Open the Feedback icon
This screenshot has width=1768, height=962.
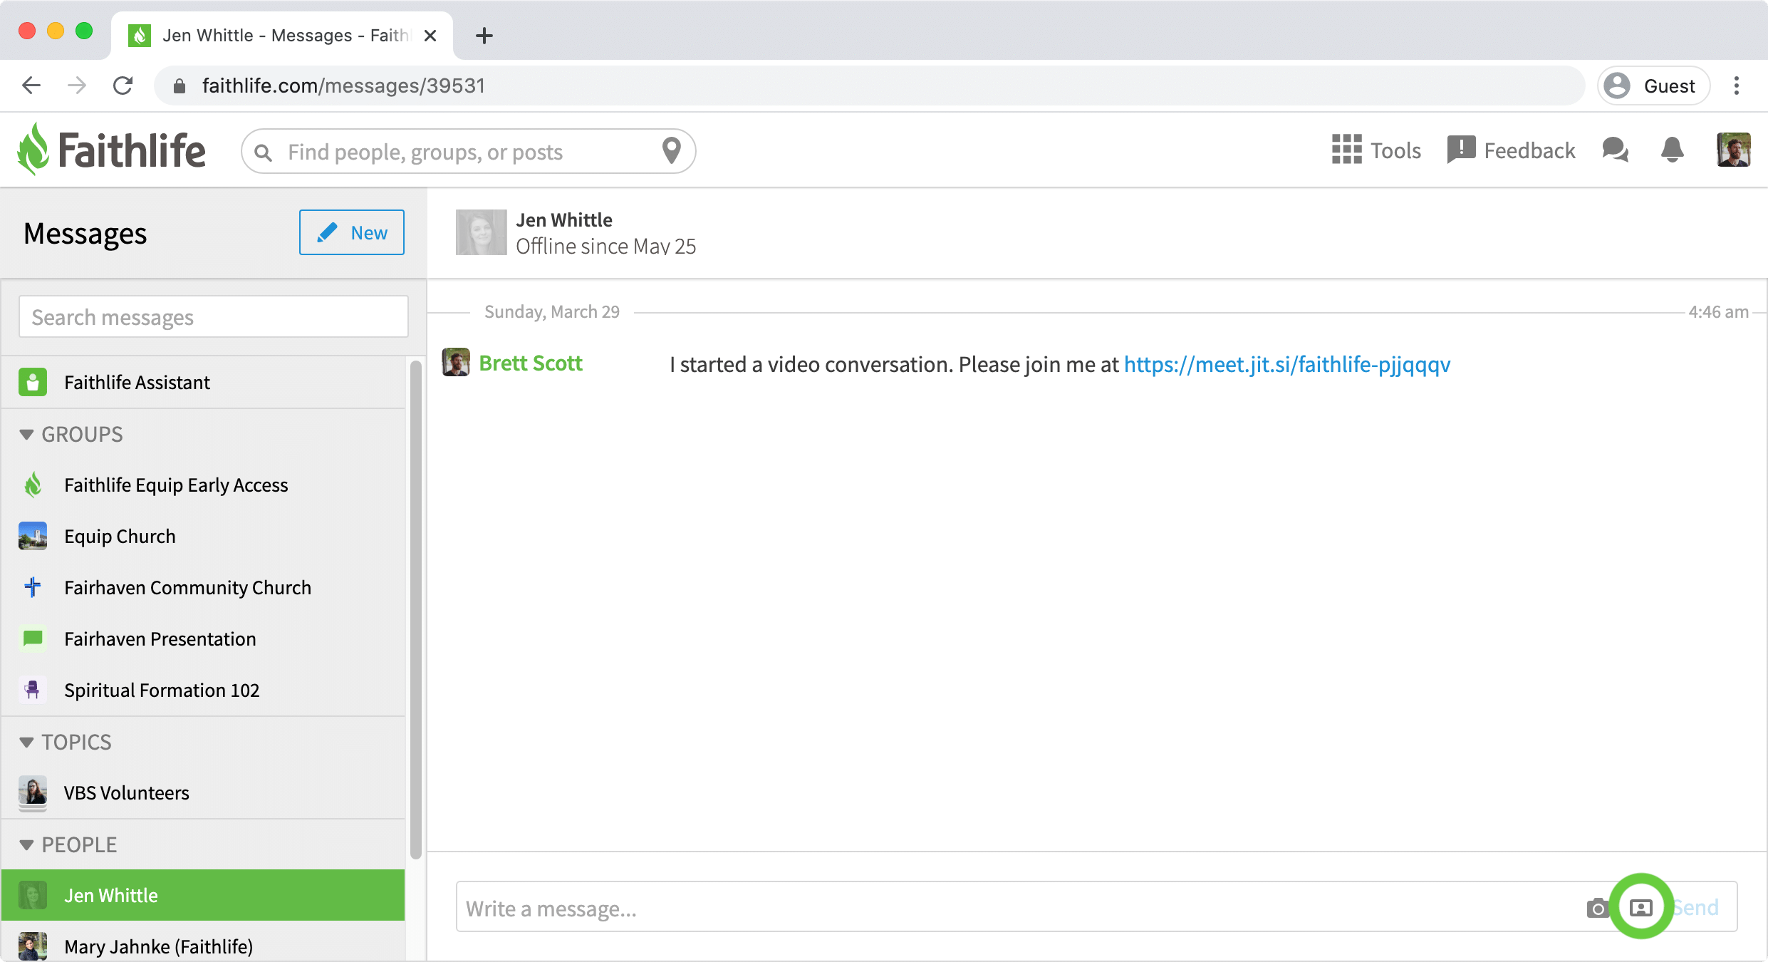coord(1461,150)
